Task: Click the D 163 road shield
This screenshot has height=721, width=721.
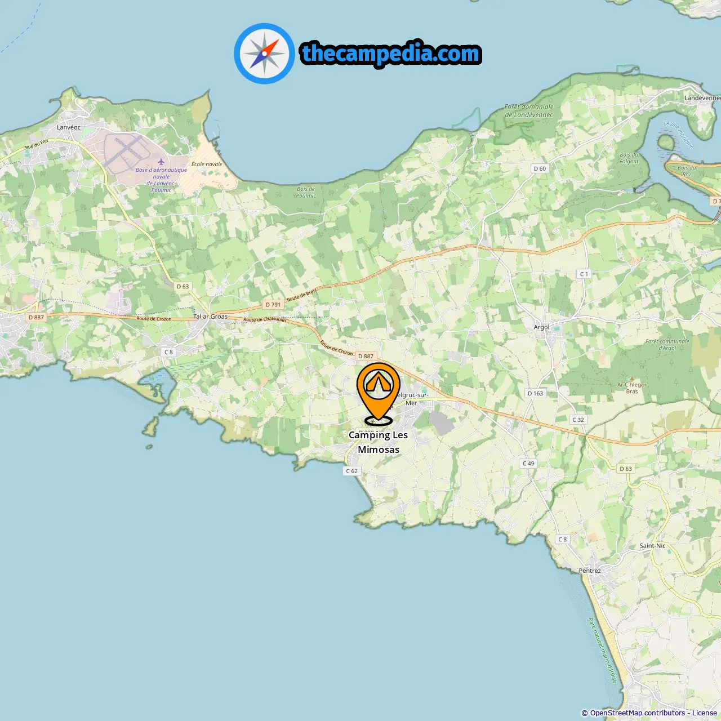Action: (536, 393)
